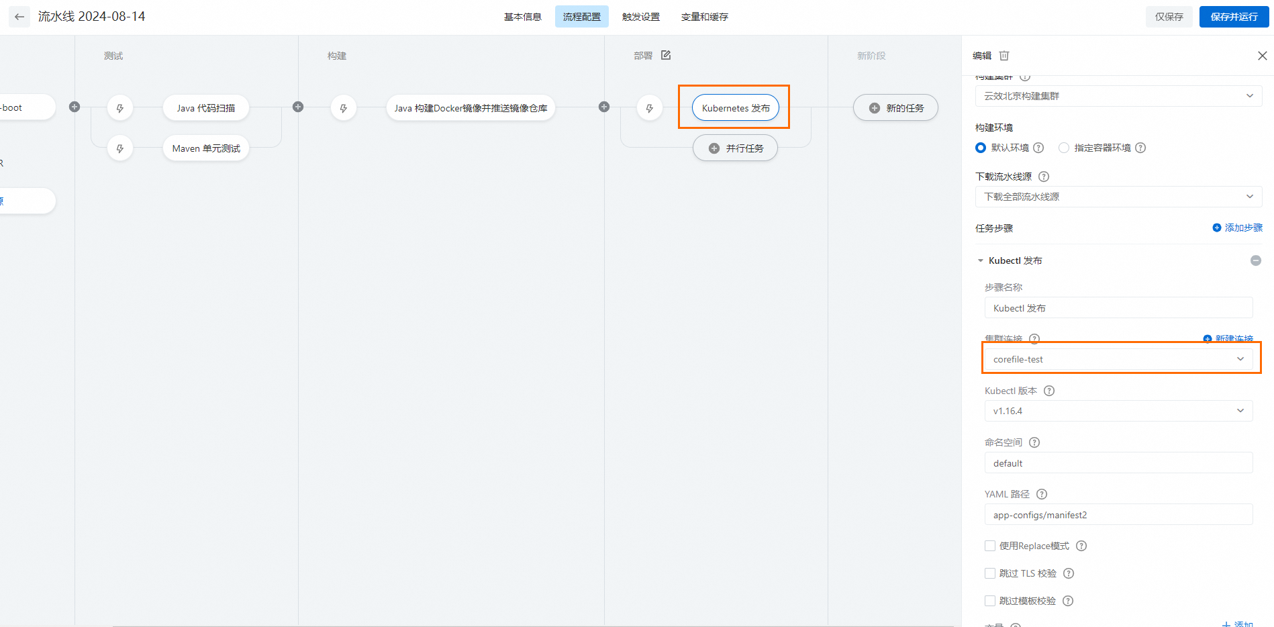Viewport: 1274px width, 627px height.
Task: Switch to the 触发设置 tab
Action: (x=641, y=17)
